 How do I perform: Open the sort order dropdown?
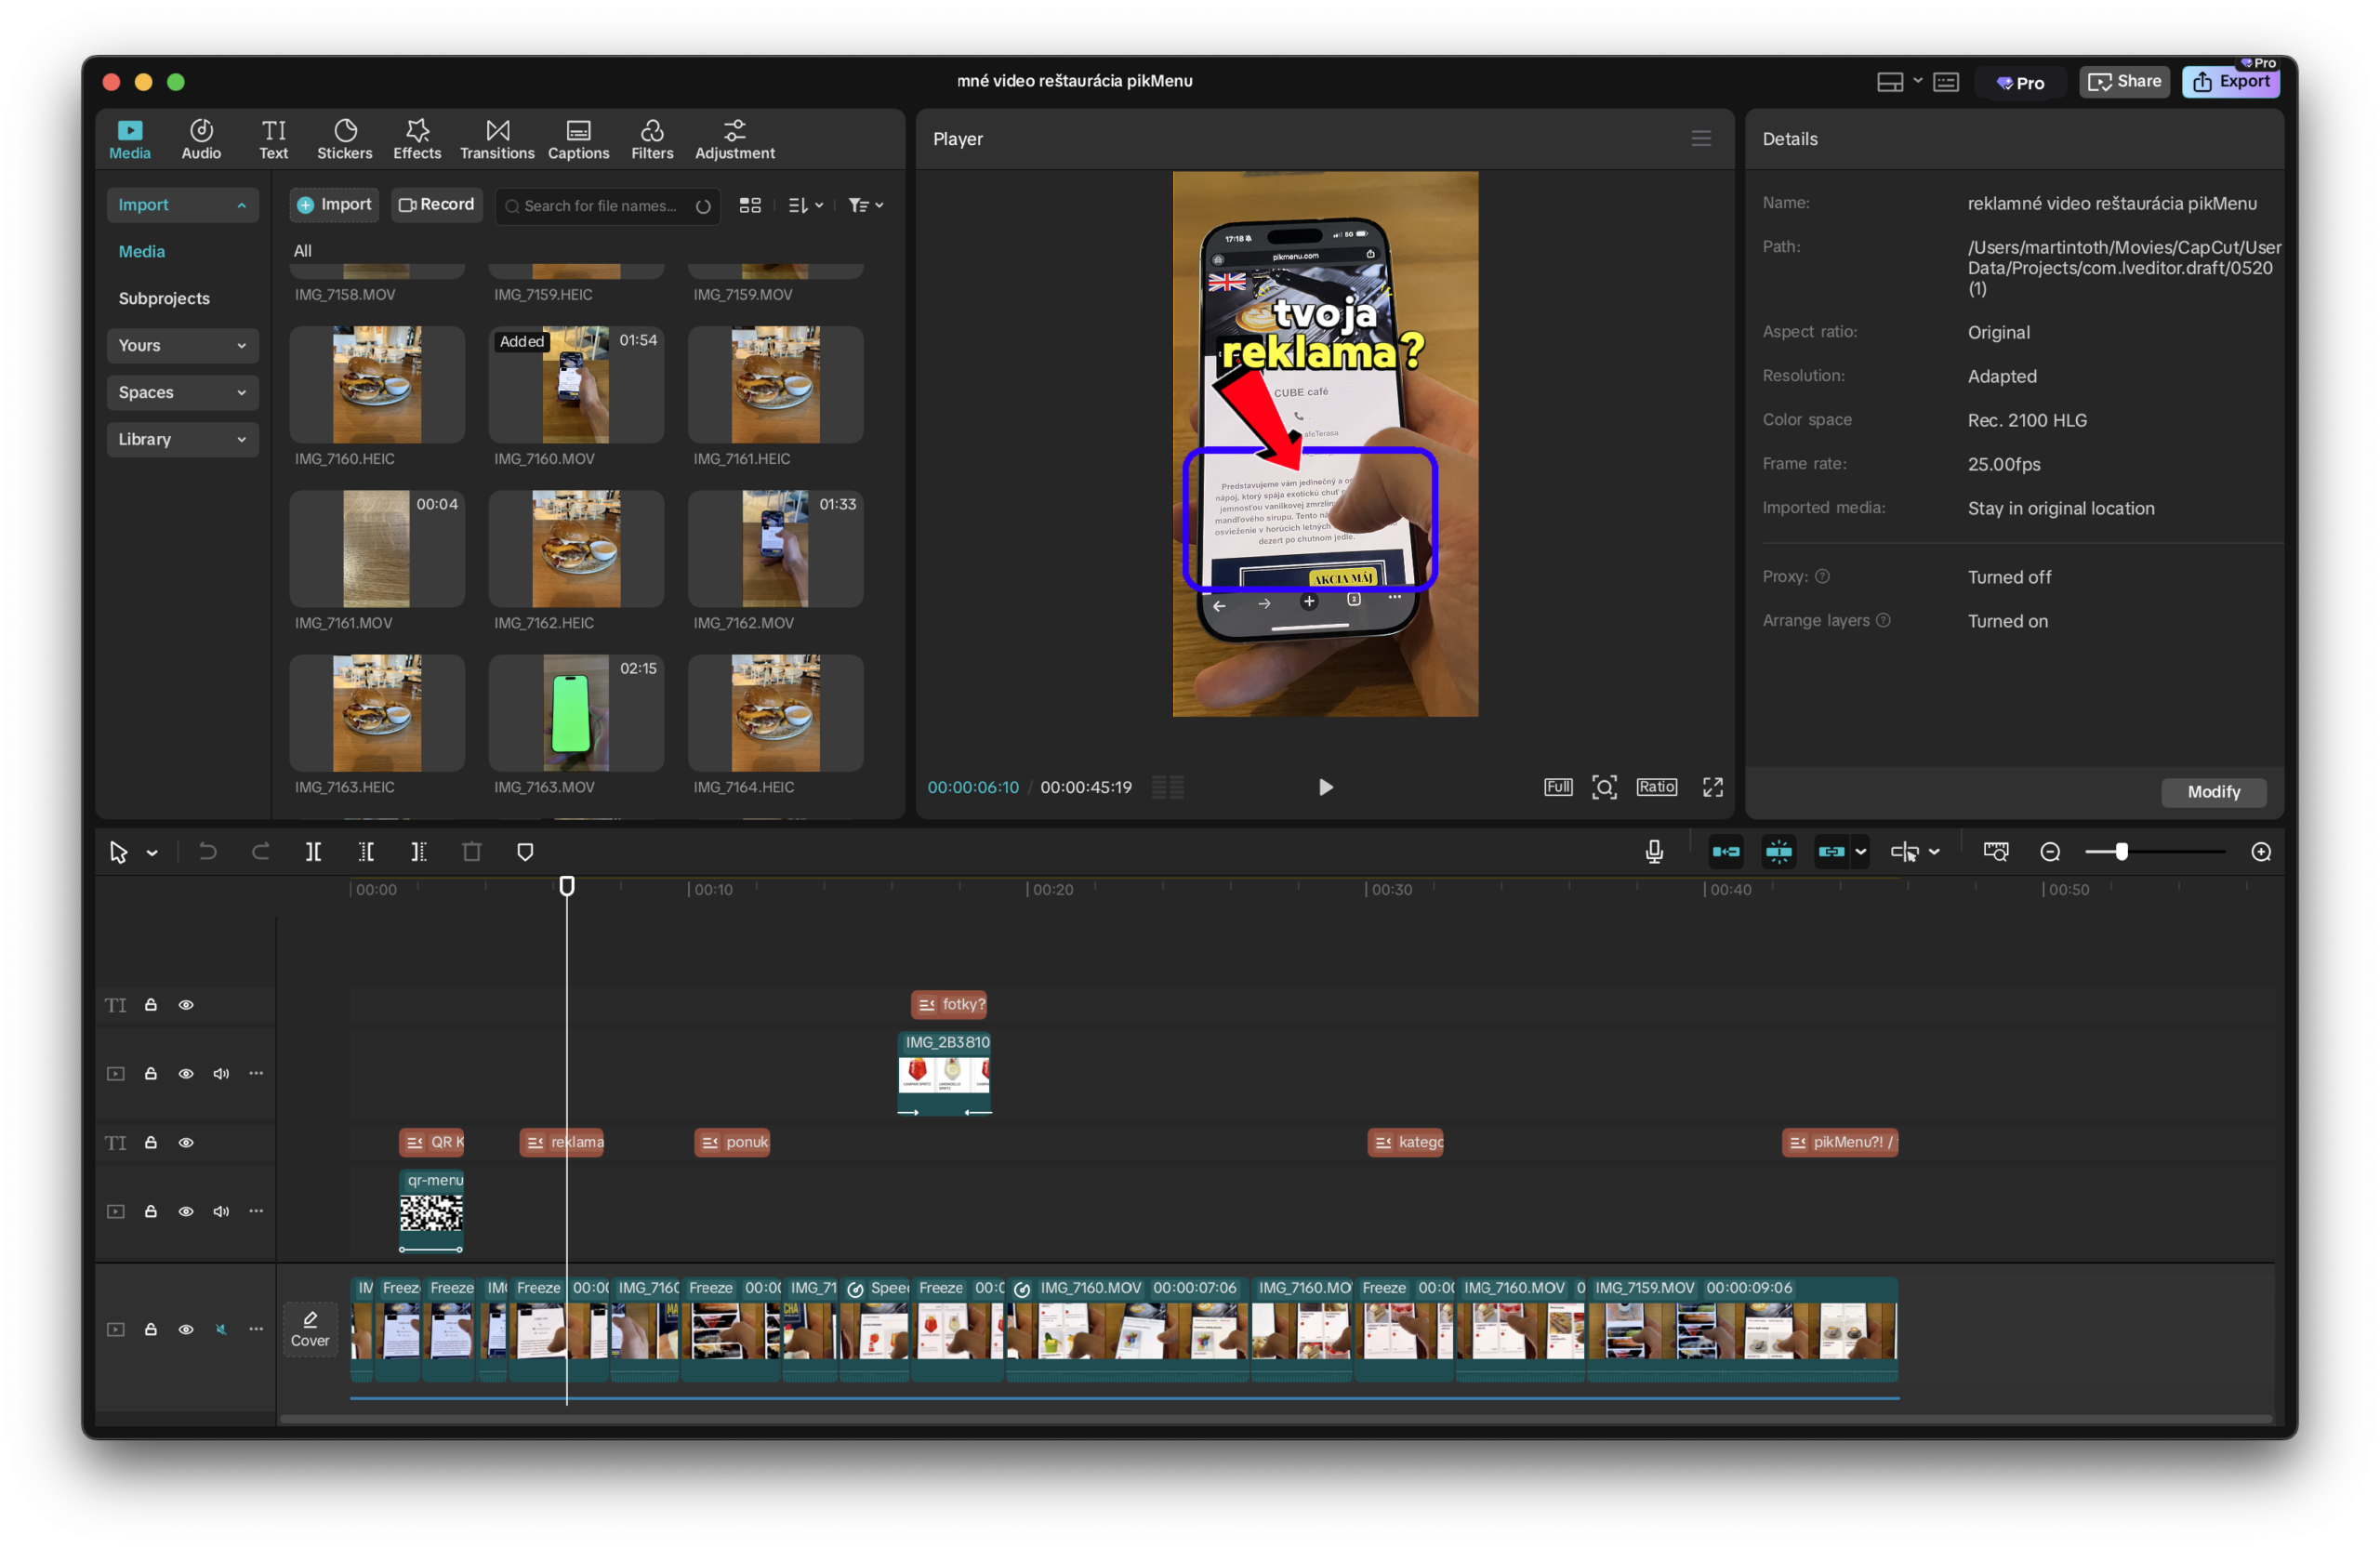pos(805,205)
